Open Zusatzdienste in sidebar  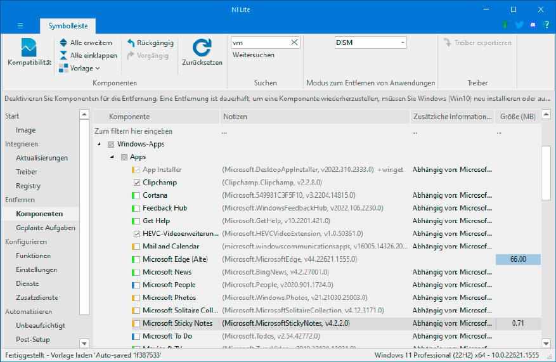[x=37, y=297]
